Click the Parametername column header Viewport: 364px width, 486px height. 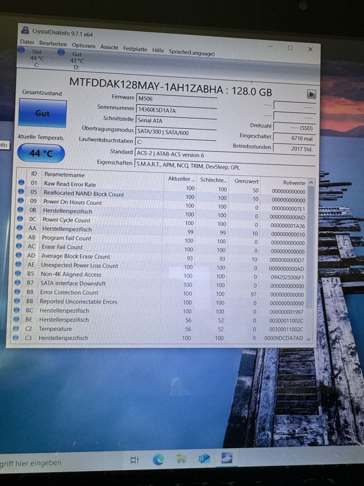(x=64, y=175)
